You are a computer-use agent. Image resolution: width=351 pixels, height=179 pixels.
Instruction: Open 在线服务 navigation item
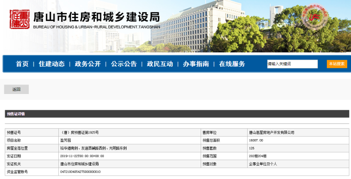(x=232, y=64)
